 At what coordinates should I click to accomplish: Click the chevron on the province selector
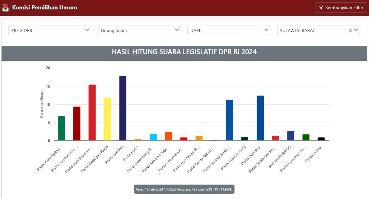[x=356, y=30]
